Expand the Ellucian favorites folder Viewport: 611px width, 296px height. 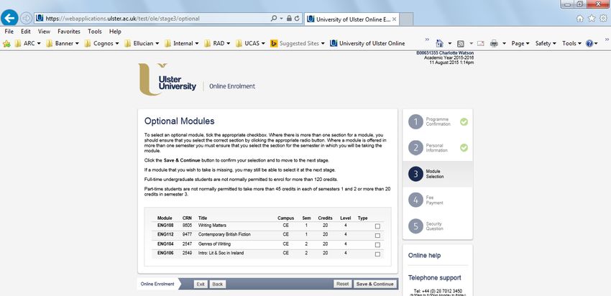pyautogui.click(x=142, y=44)
